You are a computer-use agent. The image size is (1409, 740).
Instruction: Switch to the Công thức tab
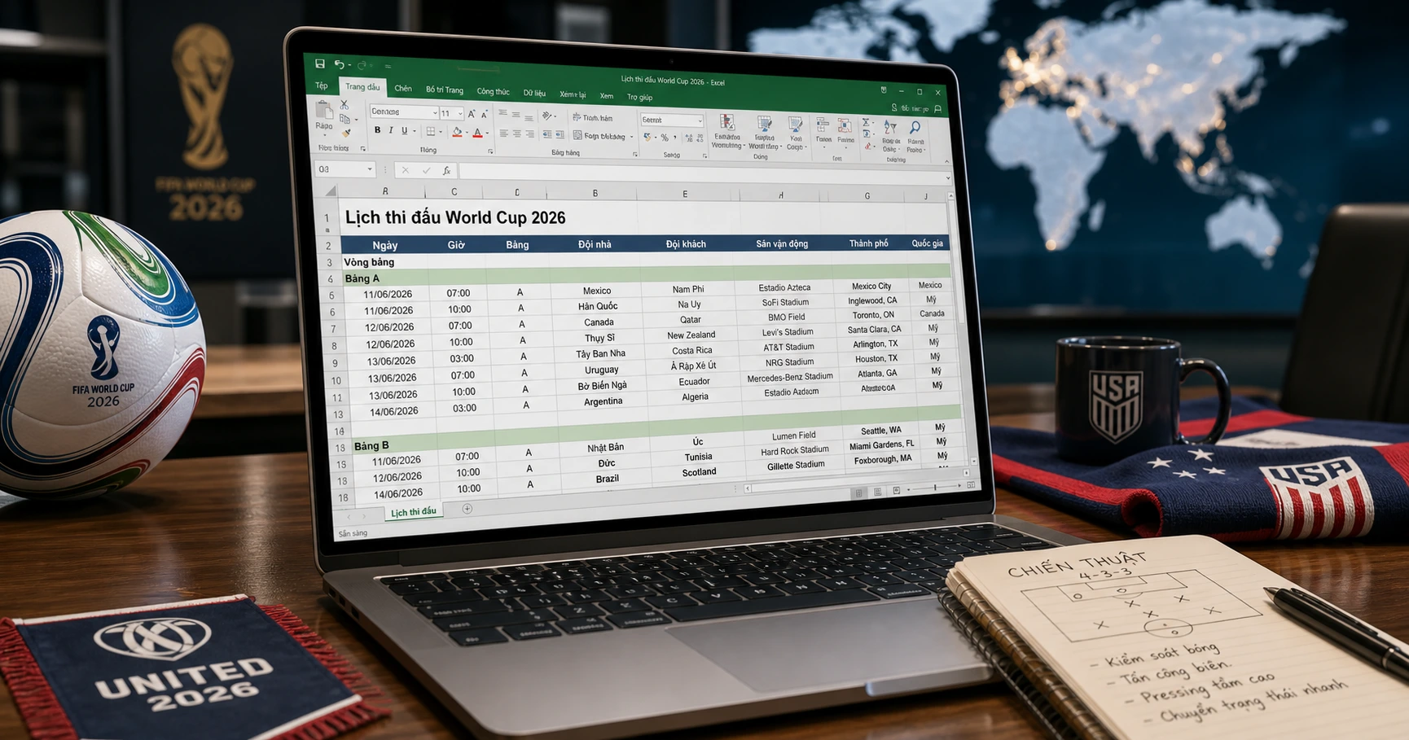(x=493, y=92)
